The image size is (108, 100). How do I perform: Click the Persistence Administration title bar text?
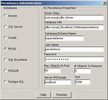tap(21, 3)
